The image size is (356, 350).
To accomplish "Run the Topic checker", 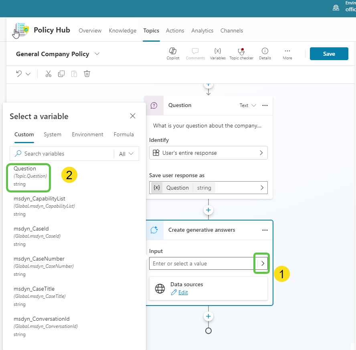I will [x=241, y=51].
